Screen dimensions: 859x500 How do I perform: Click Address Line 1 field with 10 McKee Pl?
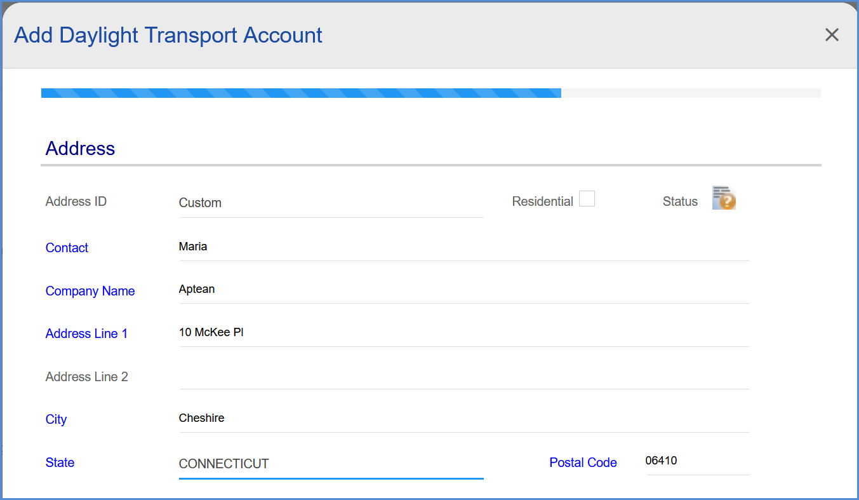coord(464,333)
